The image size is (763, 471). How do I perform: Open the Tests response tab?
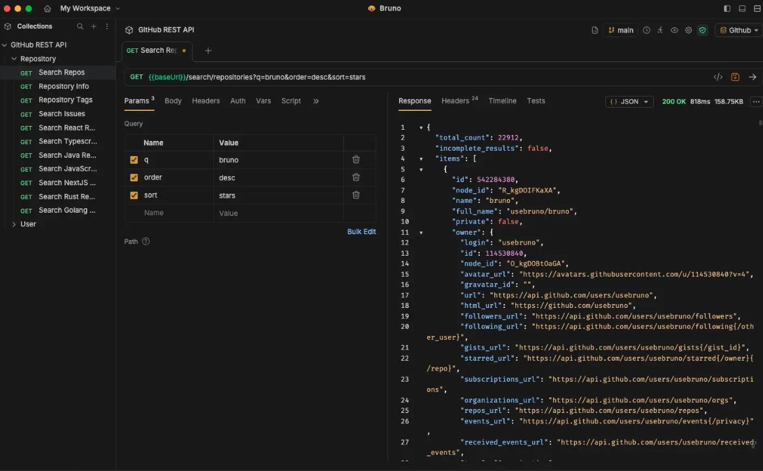[536, 101]
